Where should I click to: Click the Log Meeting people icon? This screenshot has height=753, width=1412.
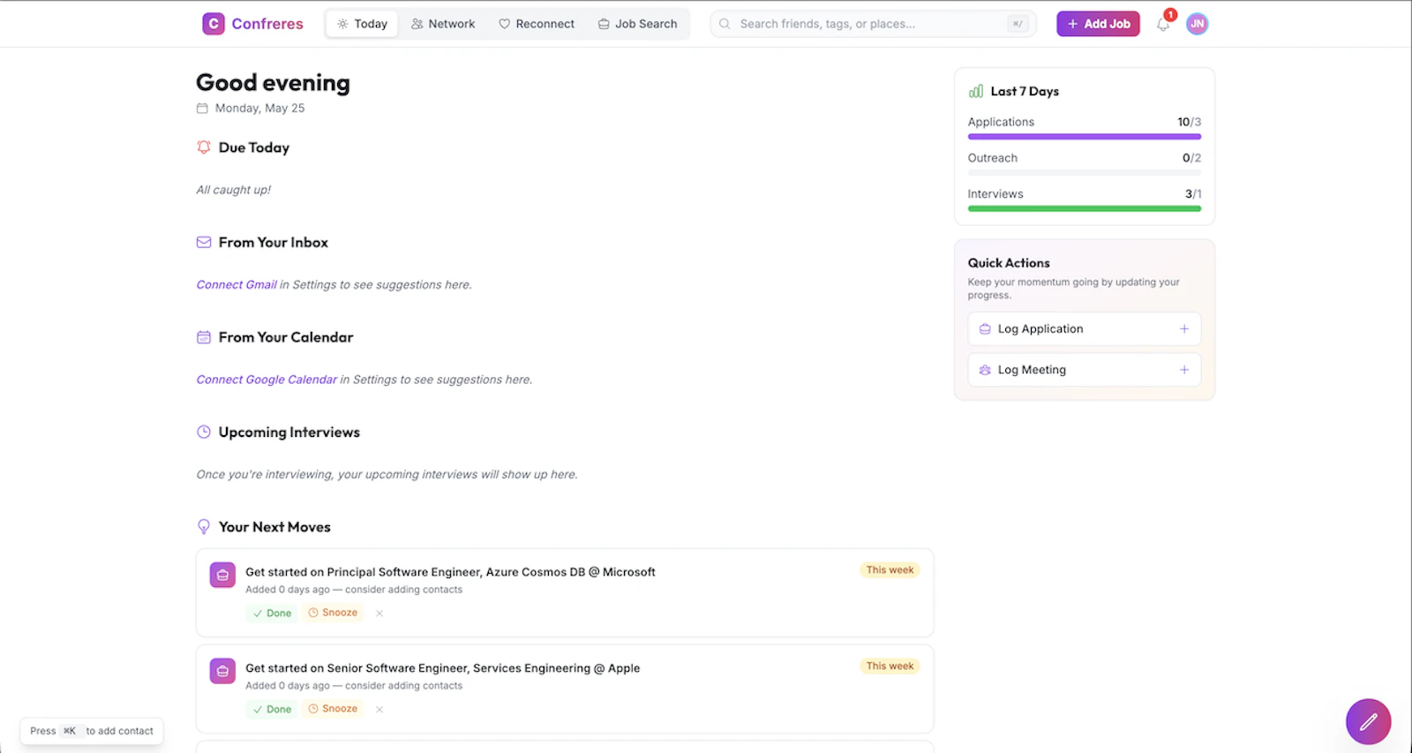985,370
